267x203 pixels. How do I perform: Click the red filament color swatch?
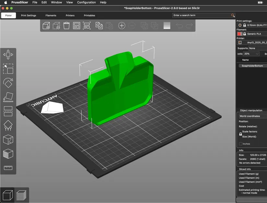[239, 34]
